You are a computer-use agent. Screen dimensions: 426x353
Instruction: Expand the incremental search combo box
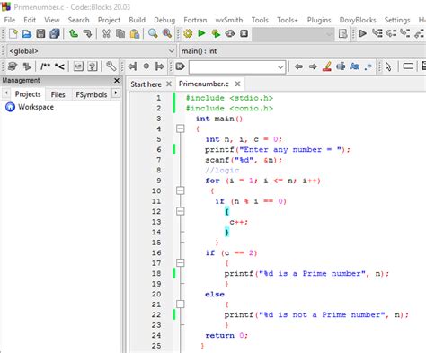click(x=280, y=66)
